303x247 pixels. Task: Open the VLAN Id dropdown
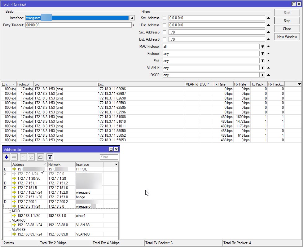click(x=262, y=68)
